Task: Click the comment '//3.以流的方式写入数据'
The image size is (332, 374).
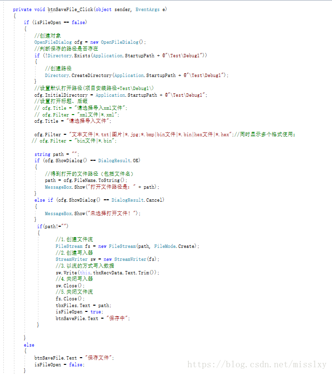Action: pos(85,266)
